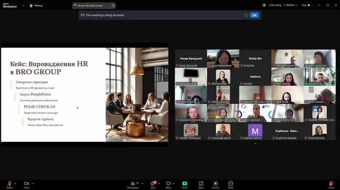
Task: Select Oleh Kalinichenko video tile
Action: pos(287,59)
